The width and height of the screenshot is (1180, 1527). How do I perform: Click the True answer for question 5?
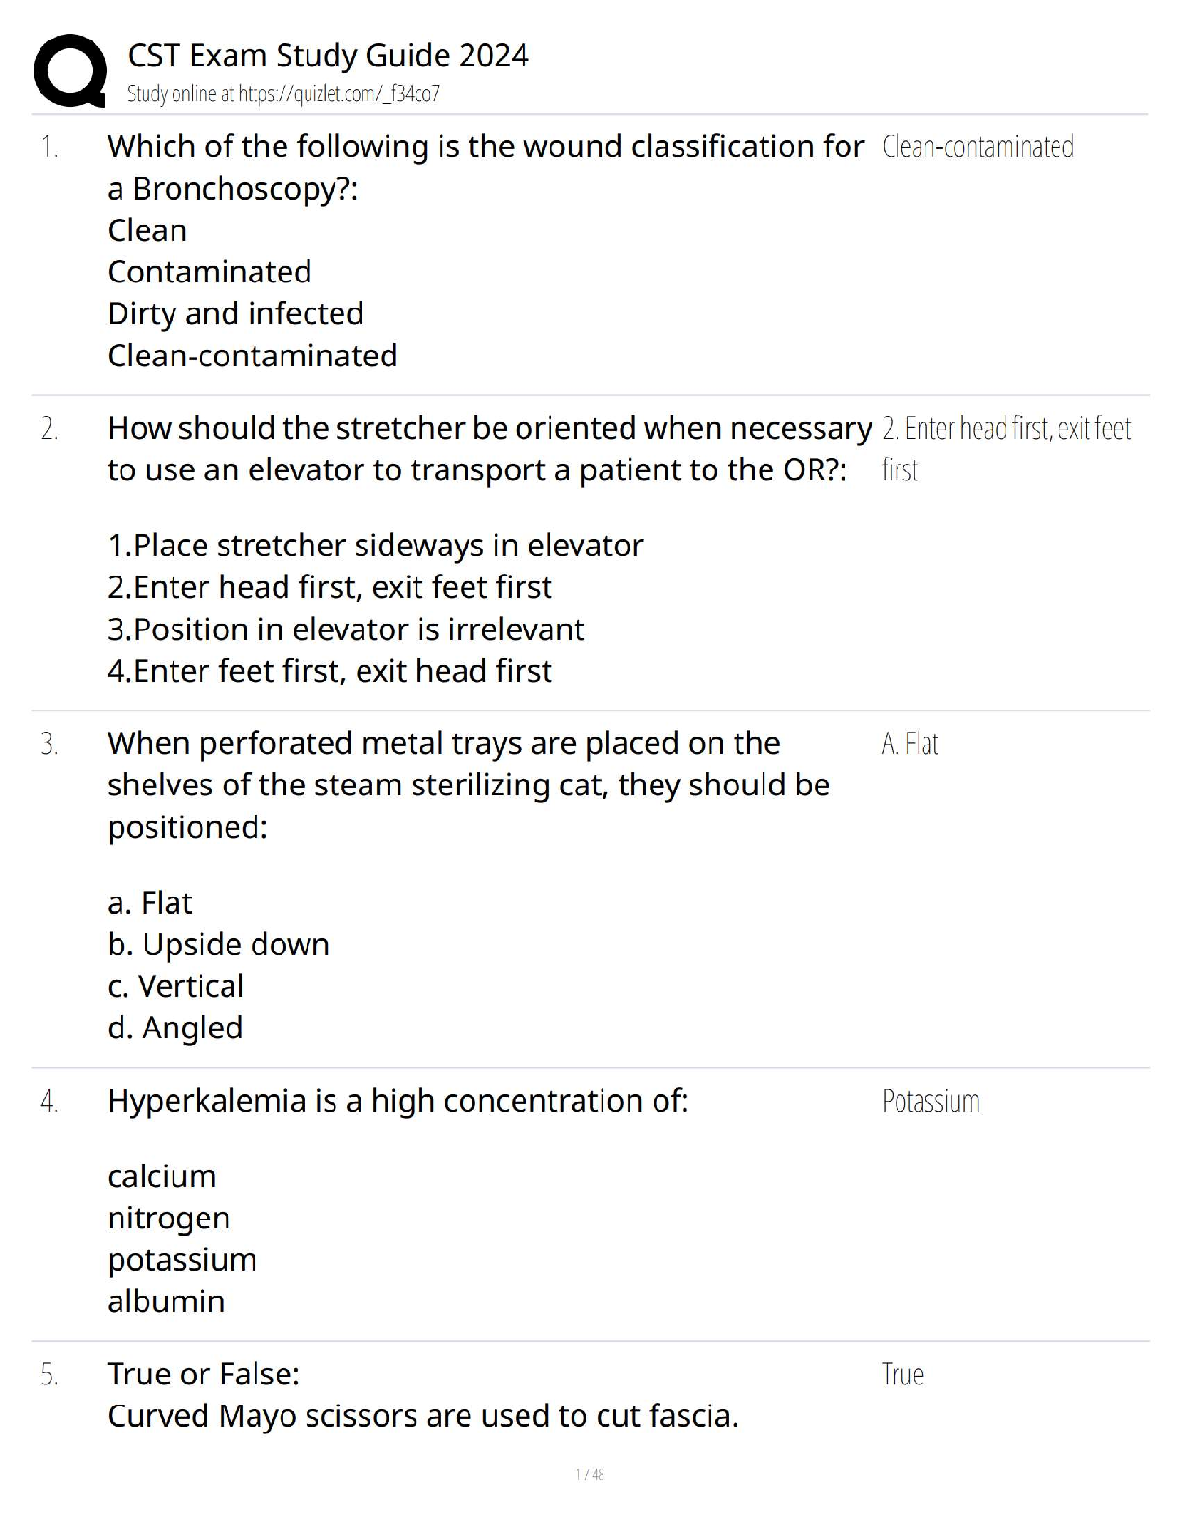[902, 1374]
